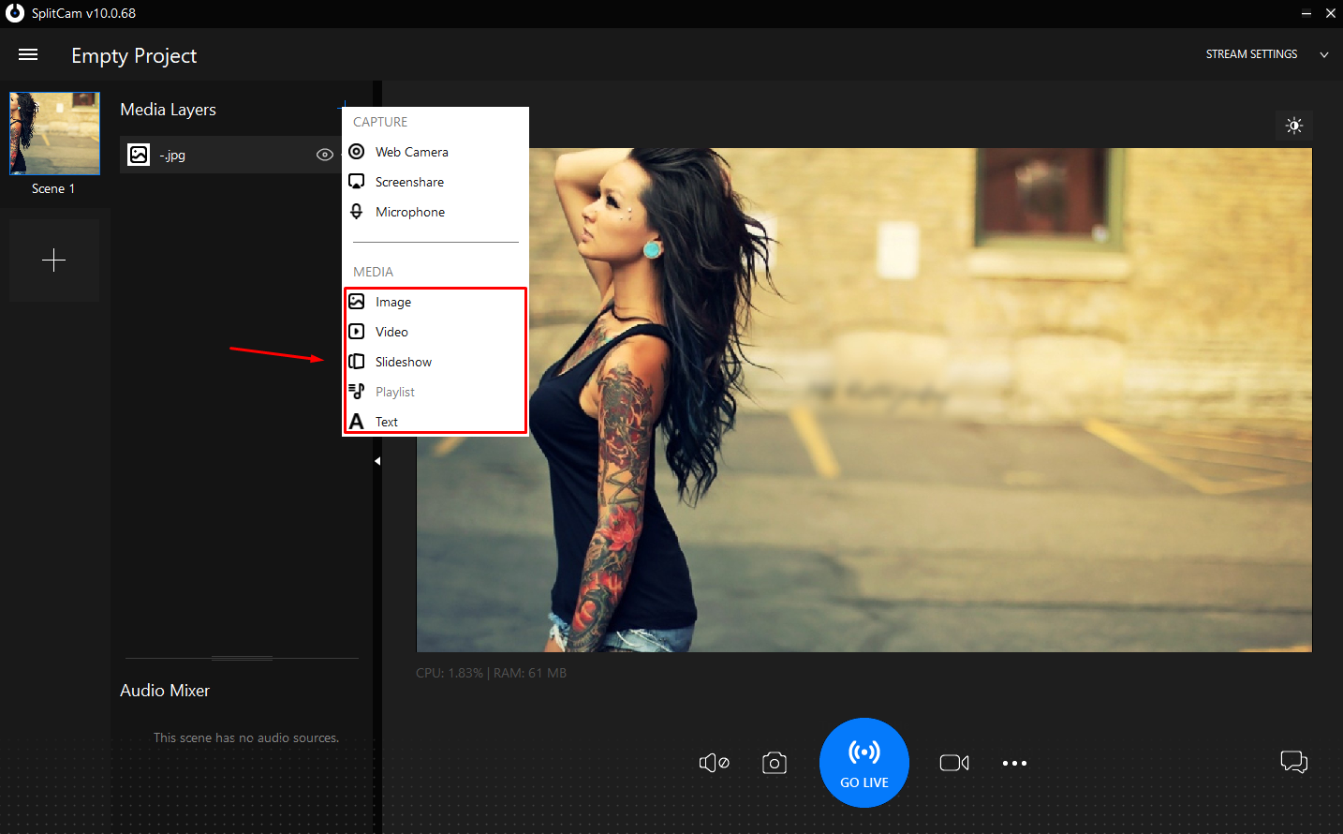Add a new scene with the plus button

click(x=53, y=260)
